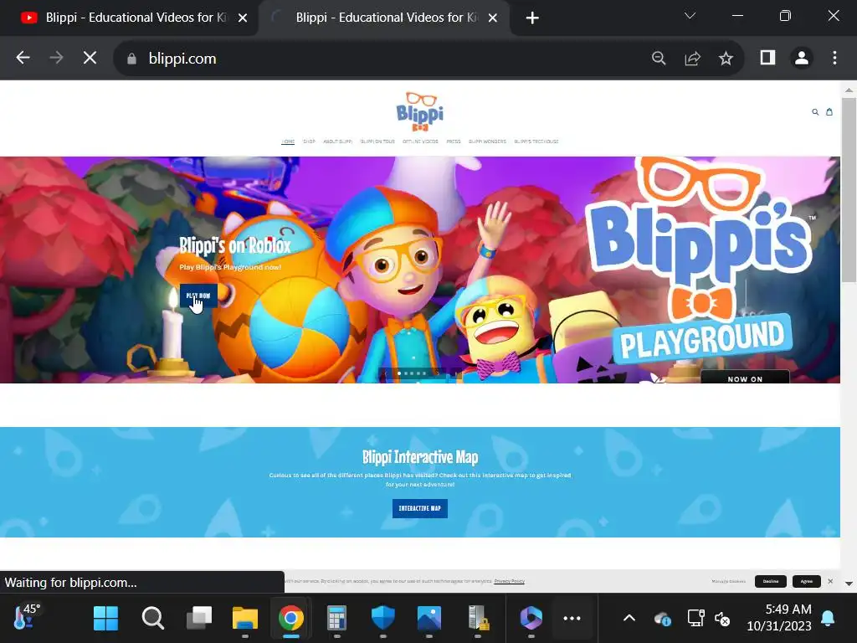The width and height of the screenshot is (857, 643).
Task: Open the Blippi On Tour menu item
Action: click(x=377, y=141)
